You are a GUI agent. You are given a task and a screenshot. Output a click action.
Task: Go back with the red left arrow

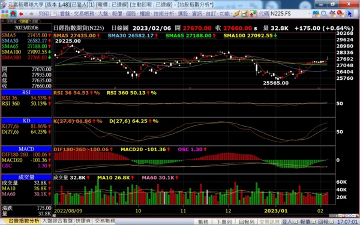tap(21, 14)
